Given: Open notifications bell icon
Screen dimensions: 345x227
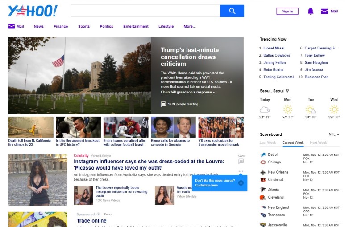Looking at the screenshot, I should (311, 11).
